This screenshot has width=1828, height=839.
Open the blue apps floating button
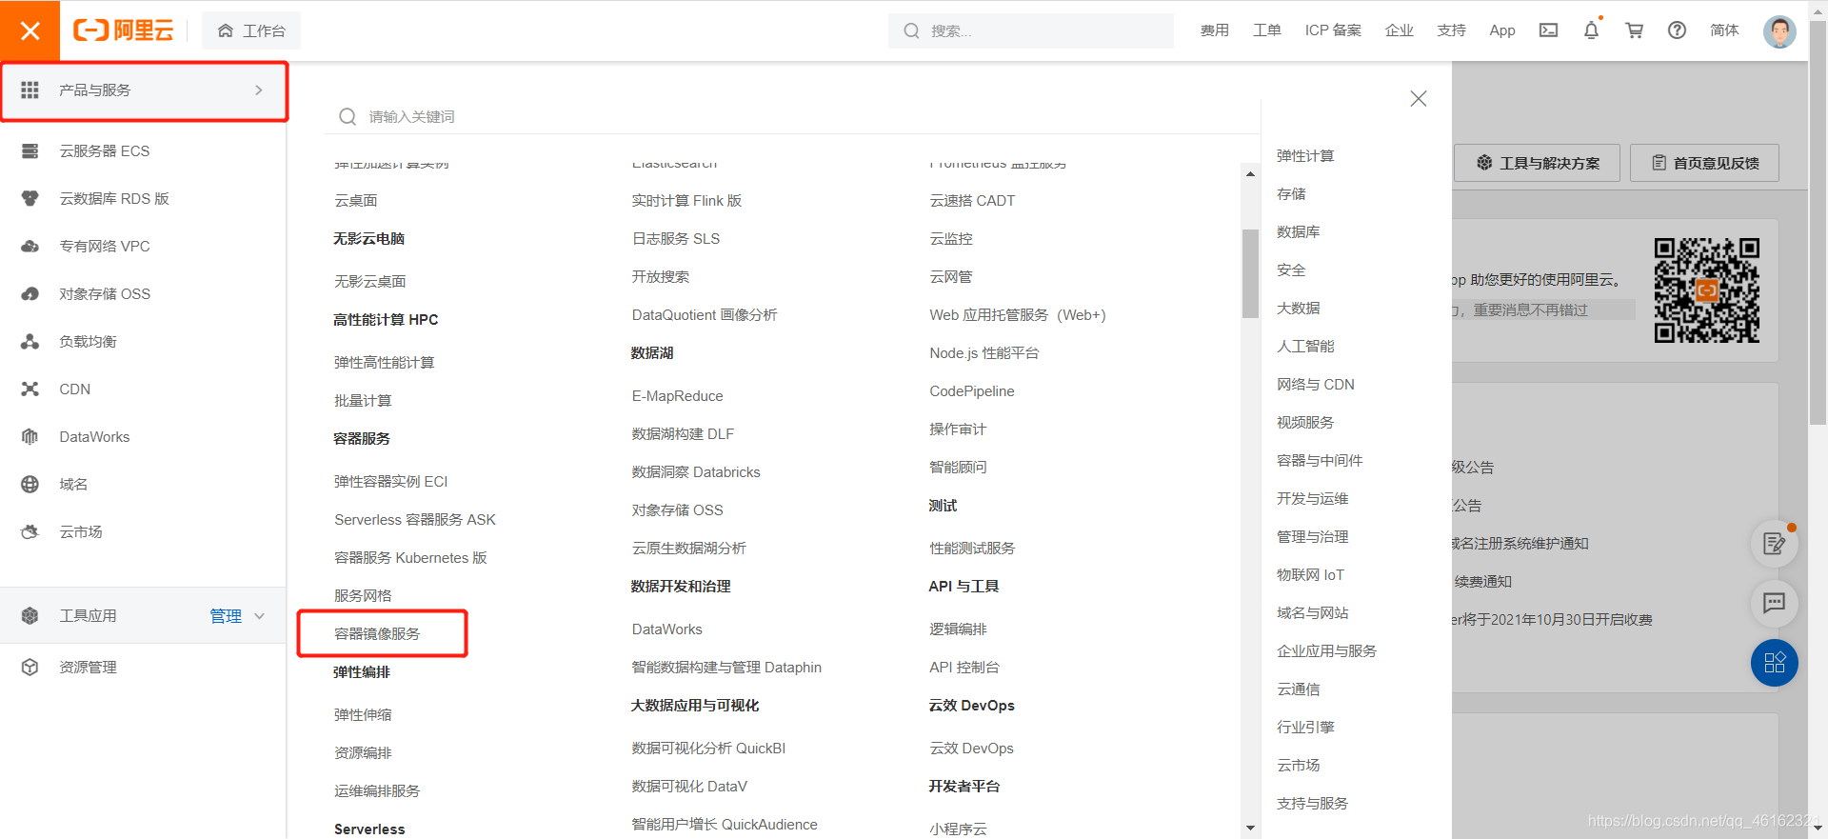(x=1775, y=663)
